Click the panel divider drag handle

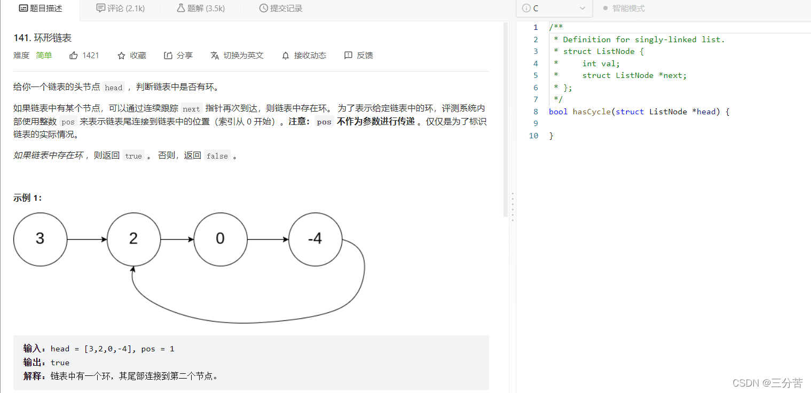(513, 207)
